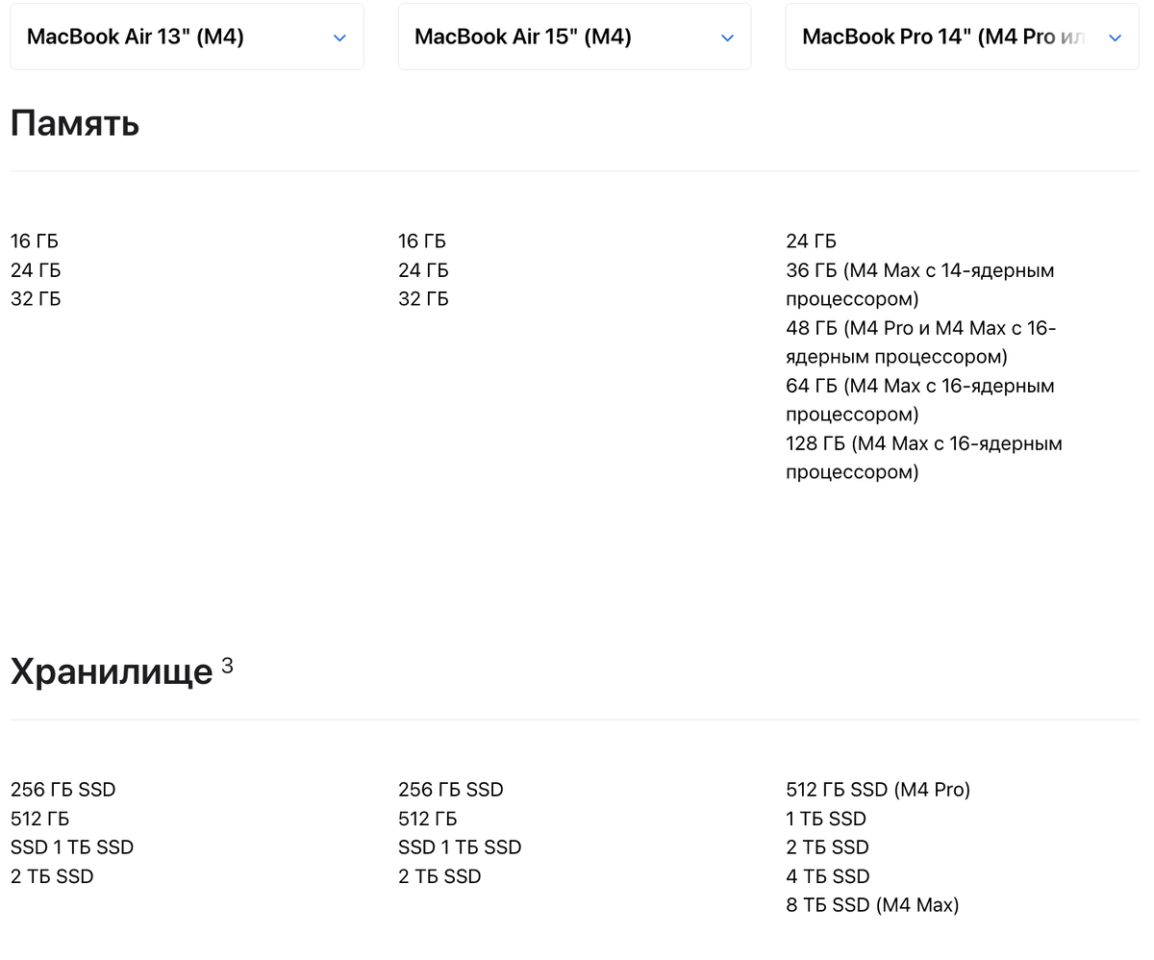Click the 4 ТБ SSD storage text
Image resolution: width=1154 pixels, height=960 pixels.
[x=827, y=876]
